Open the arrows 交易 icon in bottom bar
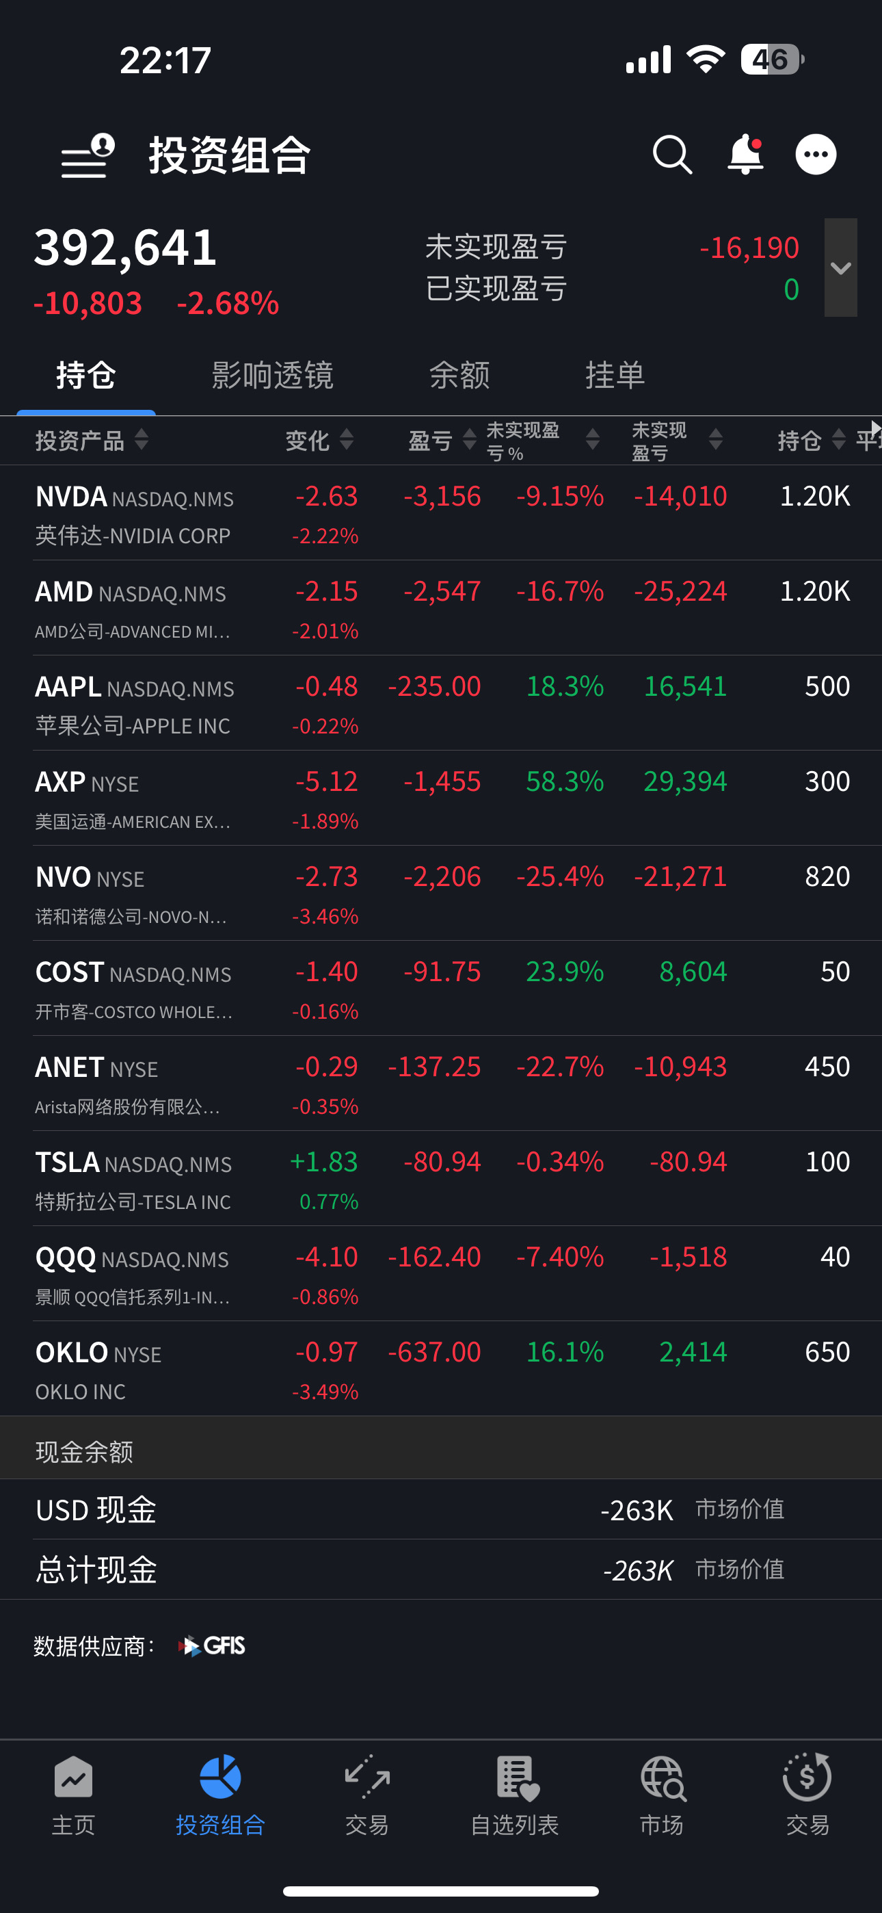The height and width of the screenshot is (1913, 882). coord(366,1794)
